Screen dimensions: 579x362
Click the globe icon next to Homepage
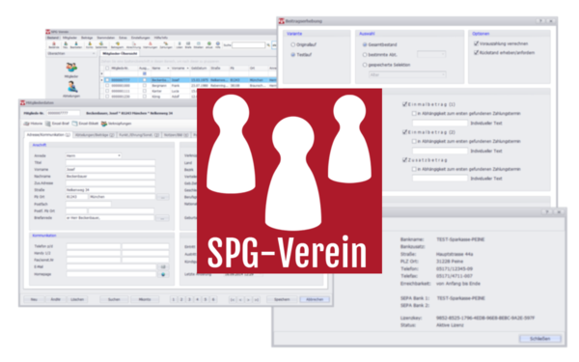pyautogui.click(x=163, y=274)
